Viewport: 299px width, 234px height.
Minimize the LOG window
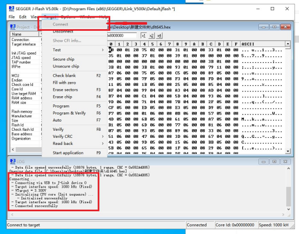tap(264, 162)
